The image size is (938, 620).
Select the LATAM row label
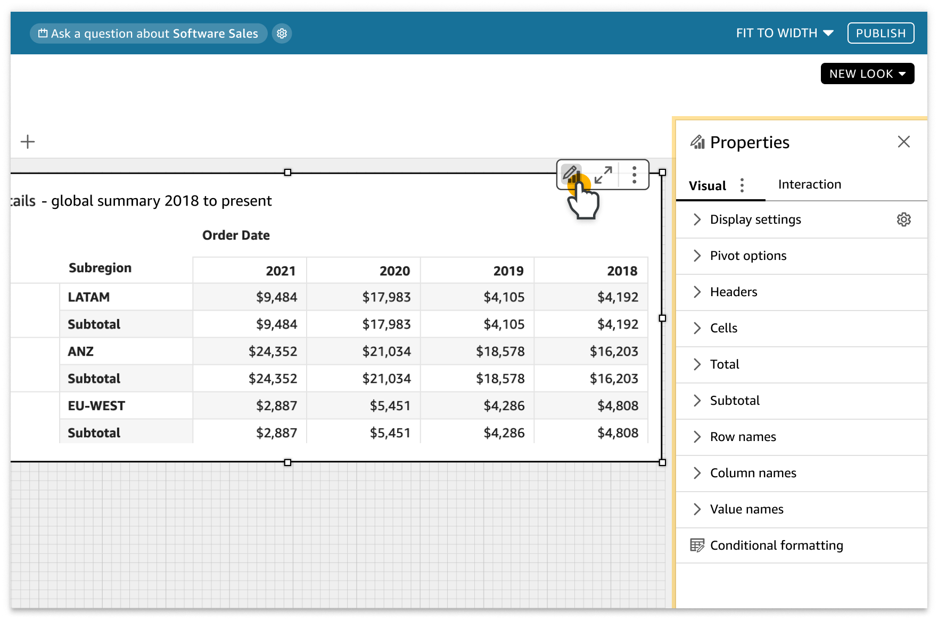(x=89, y=297)
